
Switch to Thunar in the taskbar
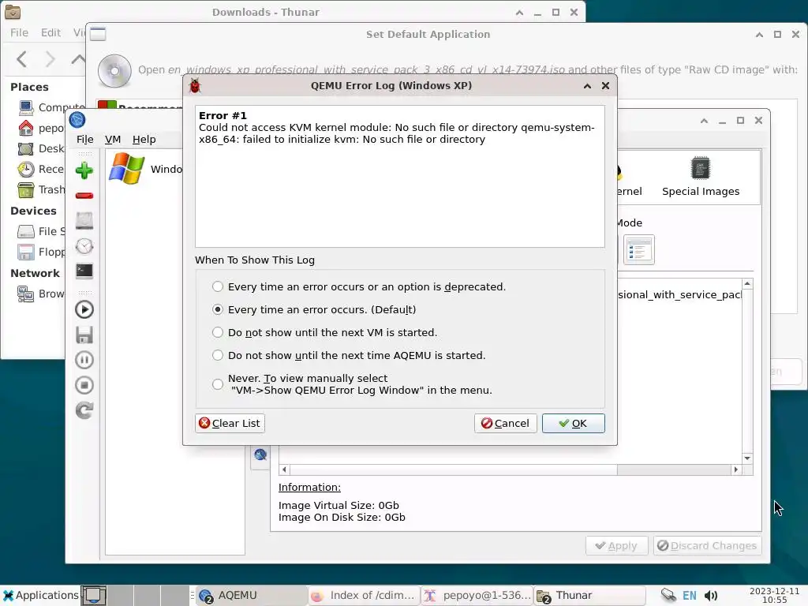(x=589, y=595)
